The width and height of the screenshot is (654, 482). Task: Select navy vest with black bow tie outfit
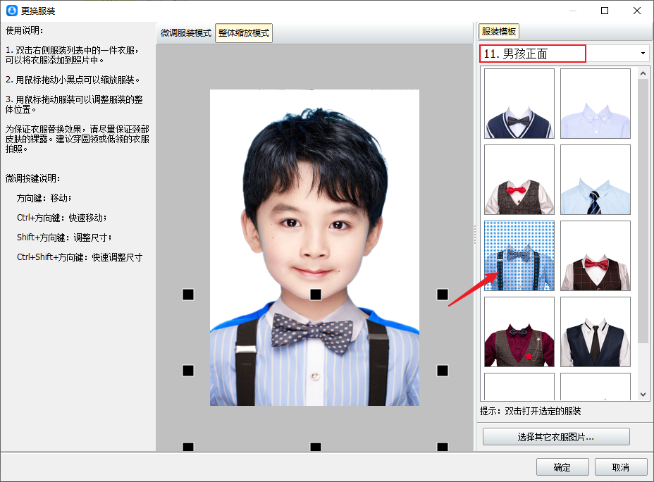(519, 104)
